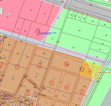111x106 pixels.
Task: Select the black circled marker beside yellow parcel
Action: point(82,69)
